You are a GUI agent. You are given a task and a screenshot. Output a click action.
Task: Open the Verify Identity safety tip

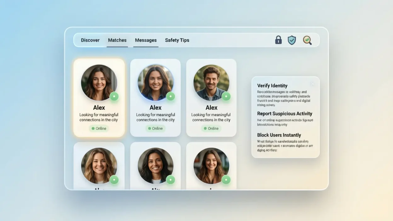(272, 86)
